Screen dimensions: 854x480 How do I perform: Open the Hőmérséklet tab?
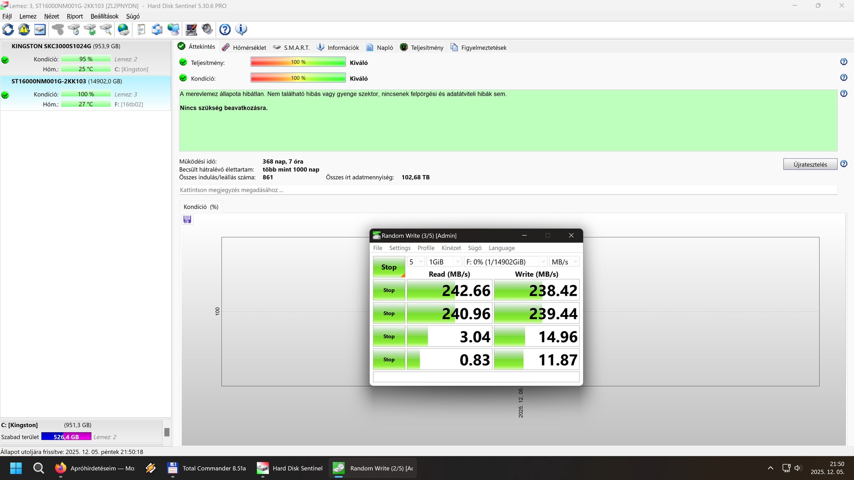pyautogui.click(x=244, y=47)
